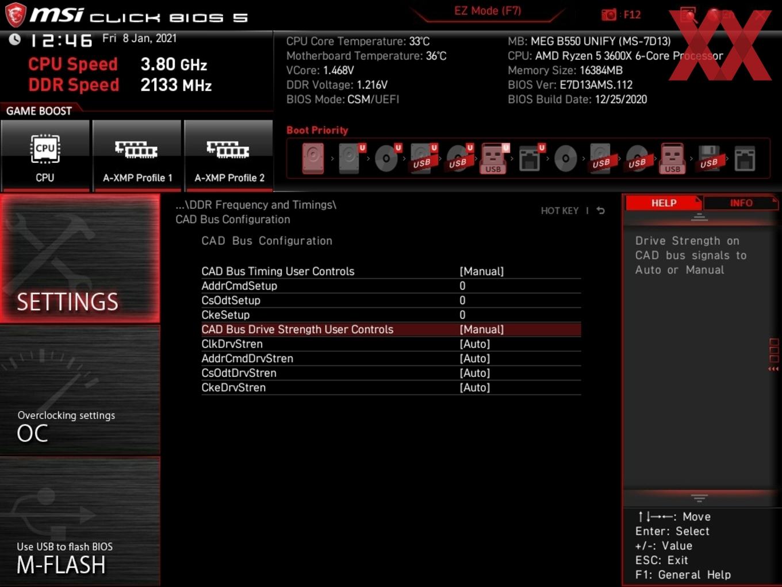
Task: Select the UEFI hard disk boot device icon
Action: pos(350,158)
